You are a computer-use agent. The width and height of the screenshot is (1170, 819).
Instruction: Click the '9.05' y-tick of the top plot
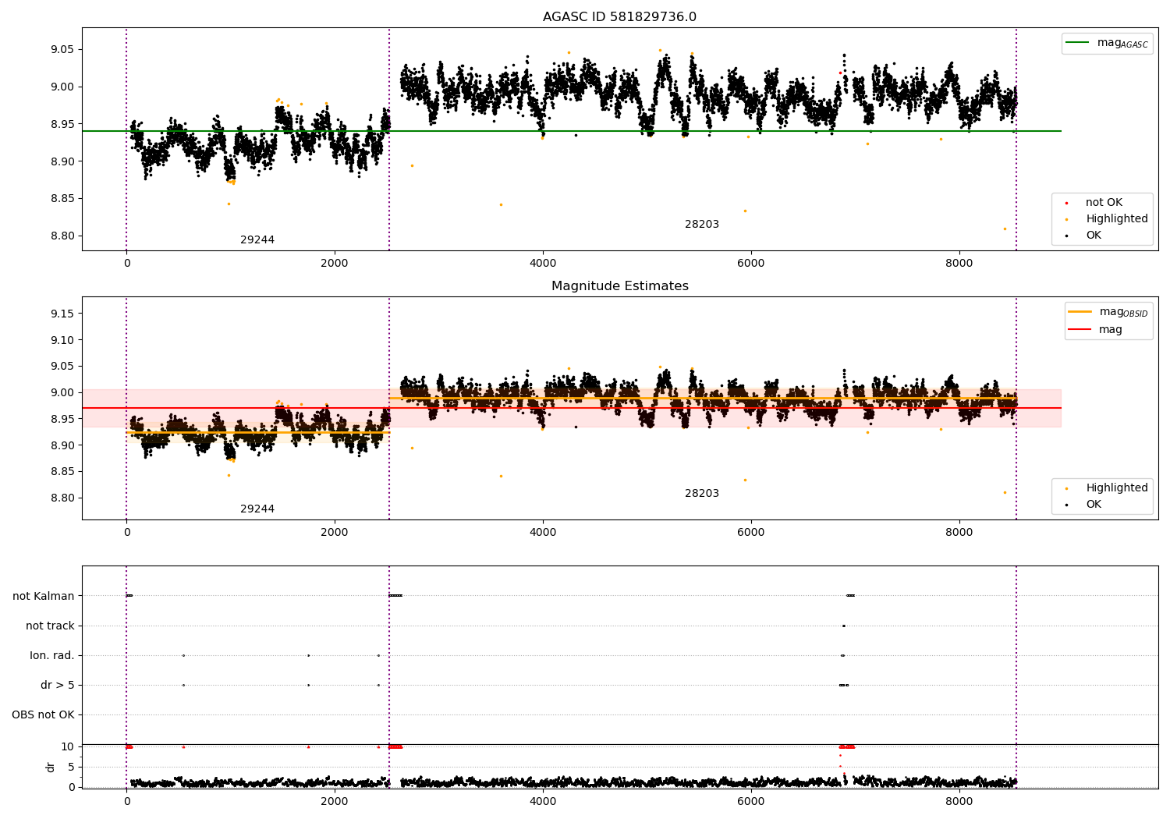(62, 50)
